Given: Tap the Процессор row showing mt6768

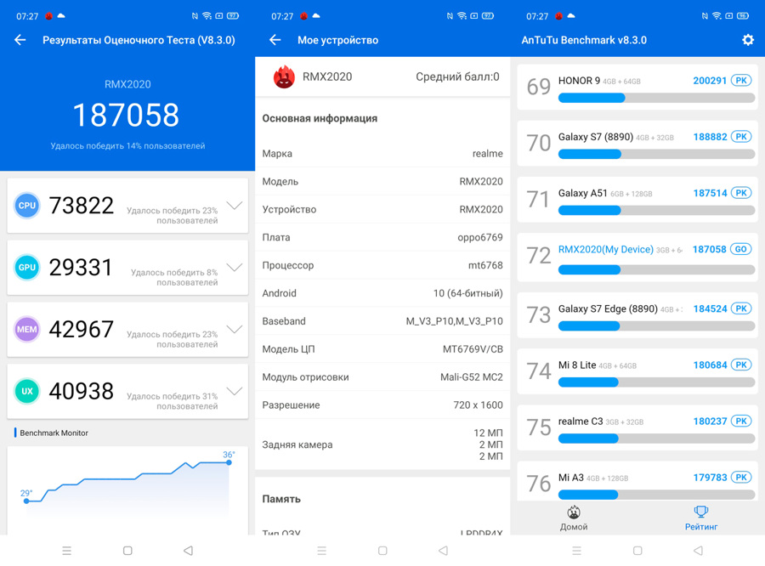Looking at the screenshot, I should point(382,265).
